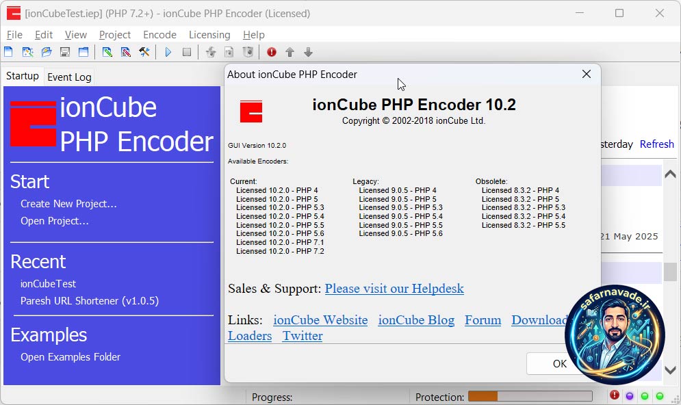Click "Licensed 9.0.5 - PHP 5.3" entry
The image size is (681, 405).
pos(401,207)
